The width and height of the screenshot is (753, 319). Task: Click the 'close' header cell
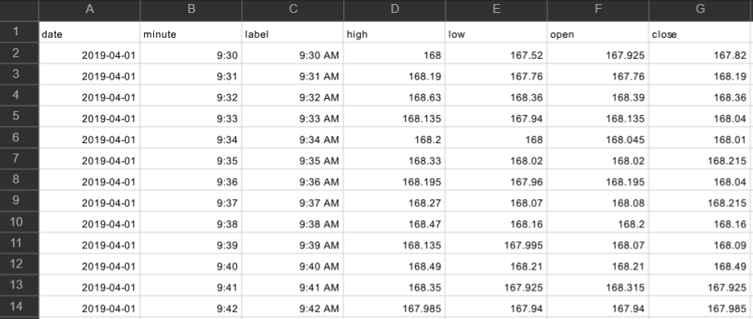click(700, 32)
